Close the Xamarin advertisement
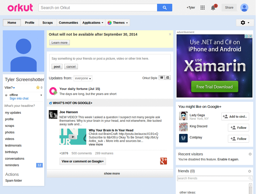Image resolution: width=259 pixels, height=194 pixels. [250, 36]
